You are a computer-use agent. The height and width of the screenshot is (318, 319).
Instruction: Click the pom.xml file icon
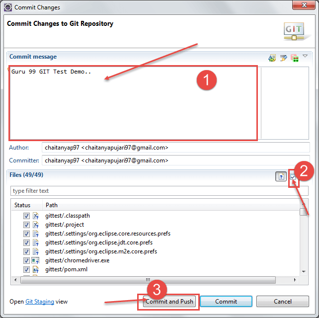pos(36,269)
